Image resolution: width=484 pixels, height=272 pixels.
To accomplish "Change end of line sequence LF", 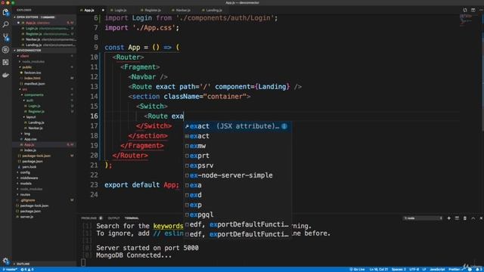I will [x=424, y=270].
